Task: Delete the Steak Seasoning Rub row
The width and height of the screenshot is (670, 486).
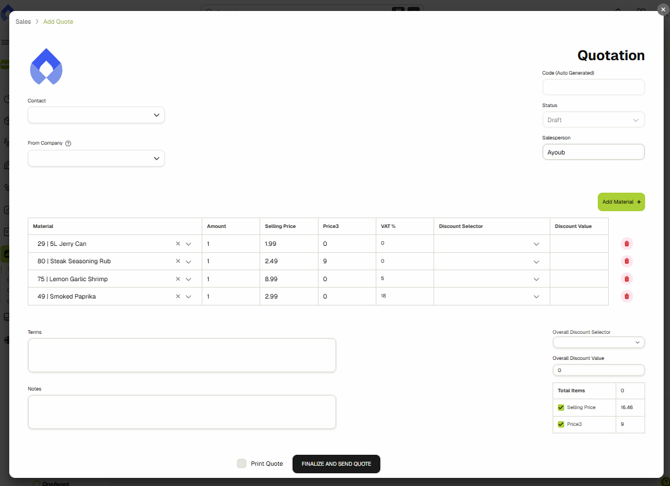Action: click(627, 261)
